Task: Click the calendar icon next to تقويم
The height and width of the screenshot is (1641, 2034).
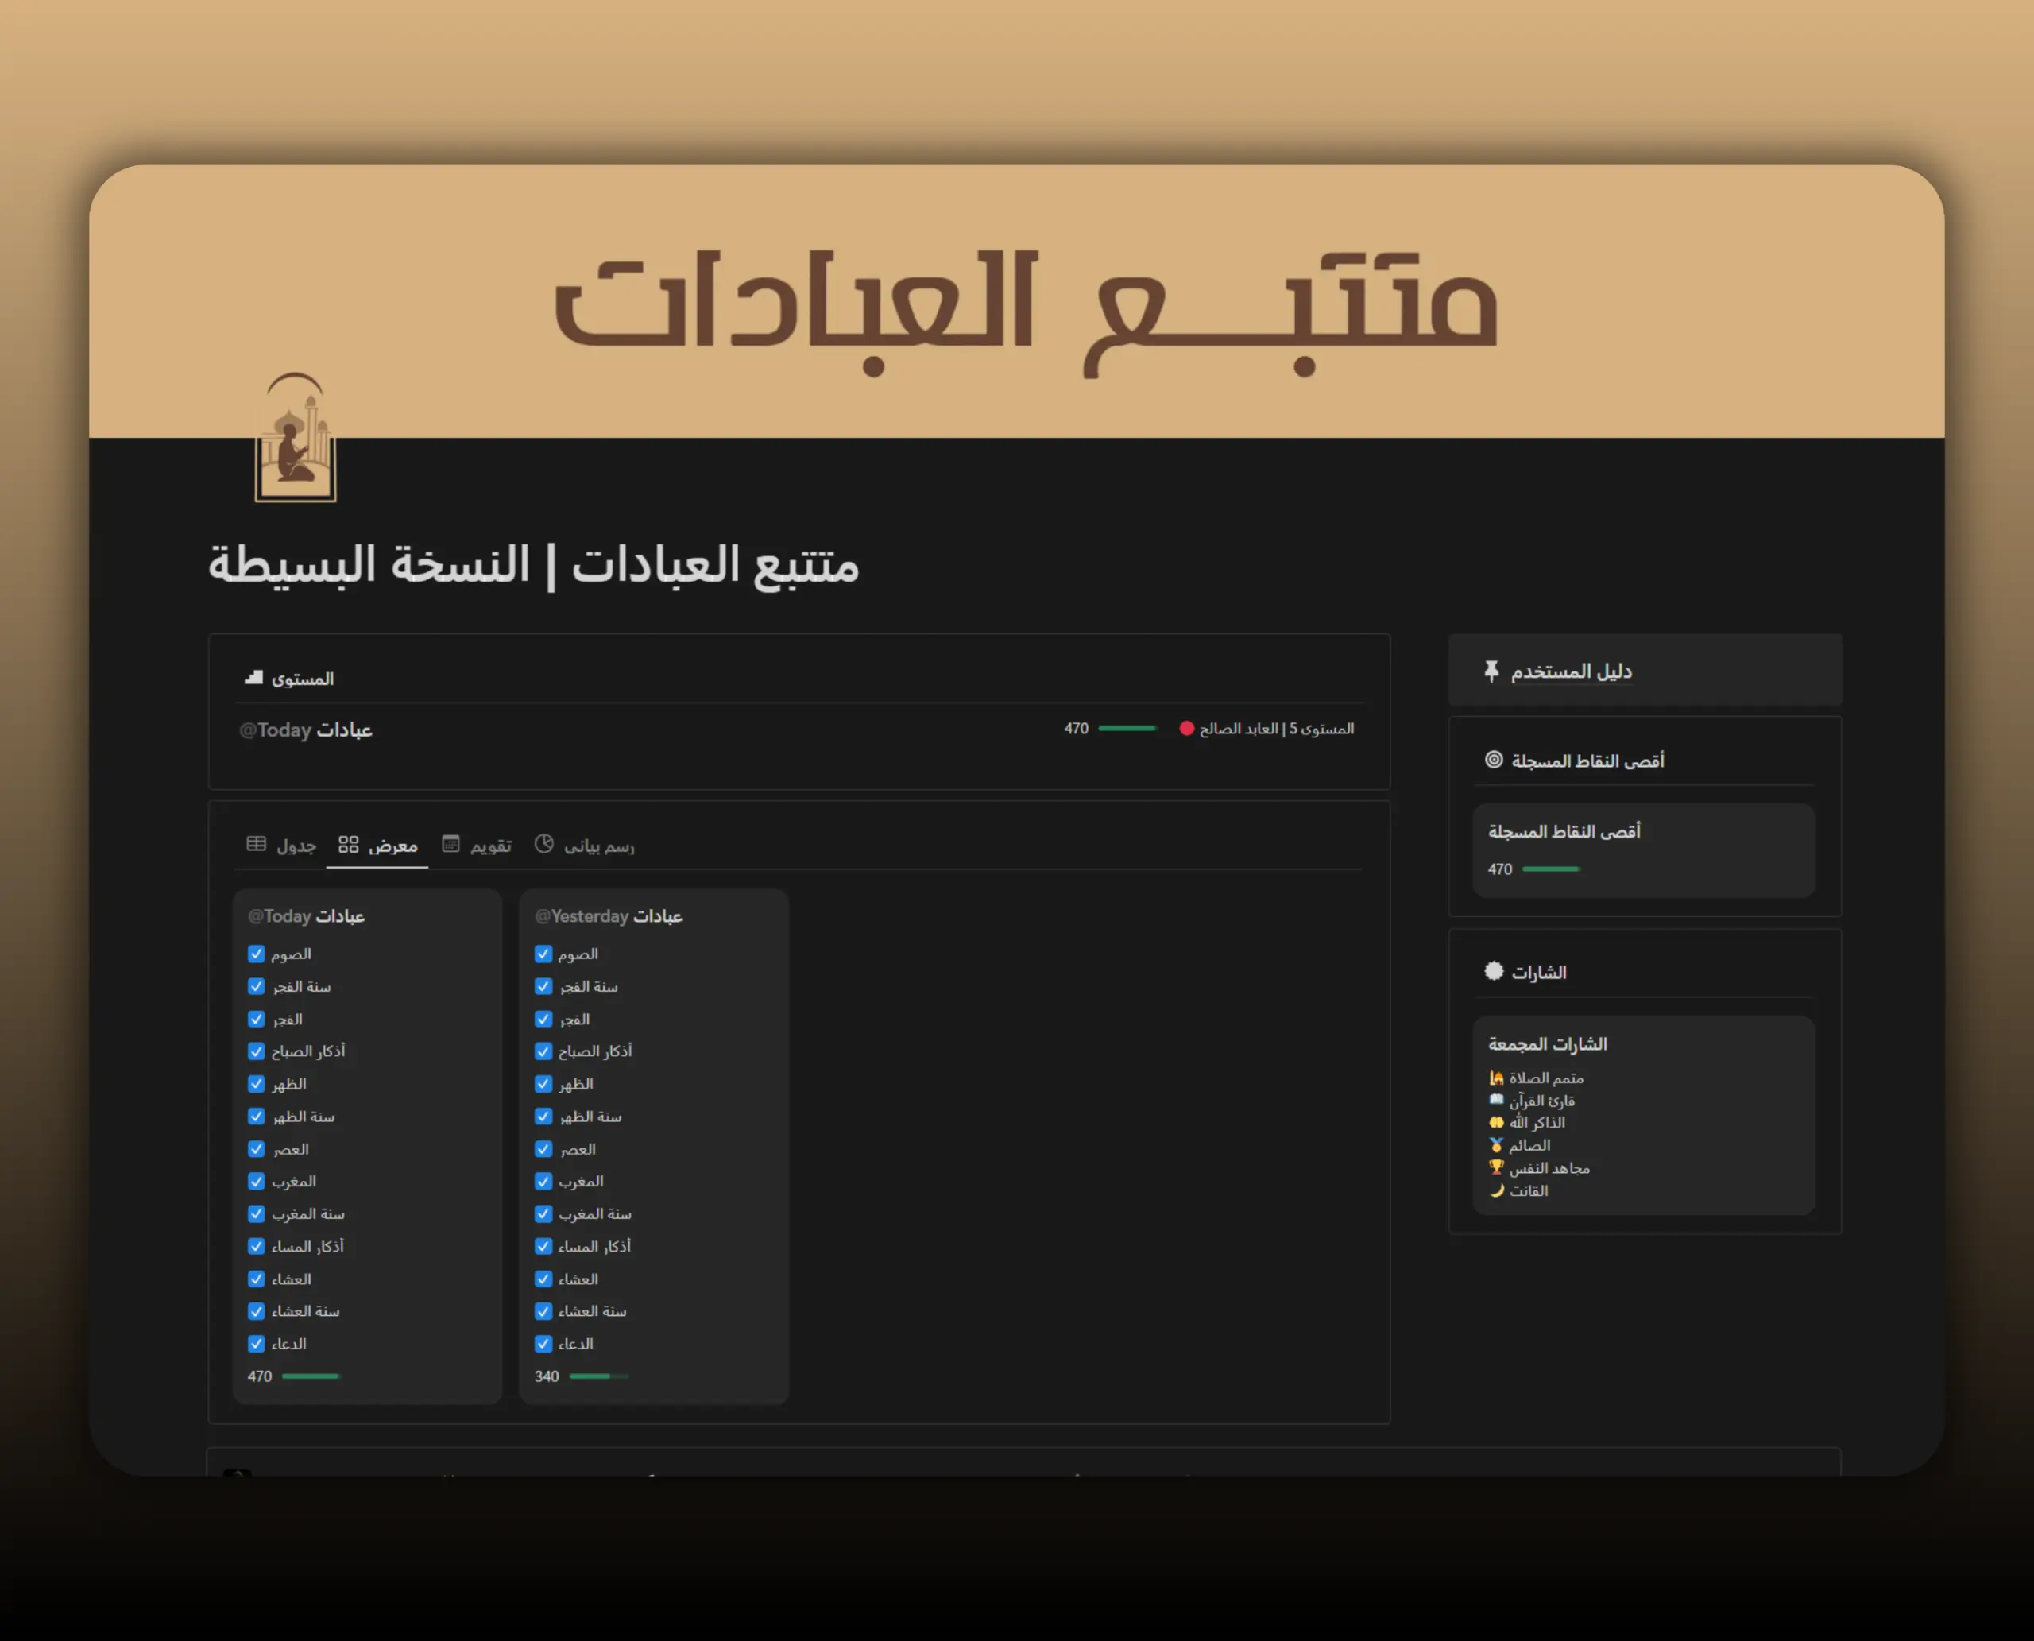Action: coord(450,843)
